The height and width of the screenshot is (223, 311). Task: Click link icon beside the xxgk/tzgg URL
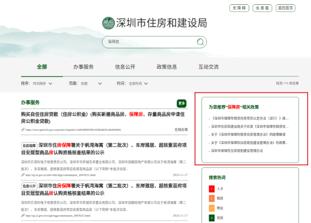point(23,216)
